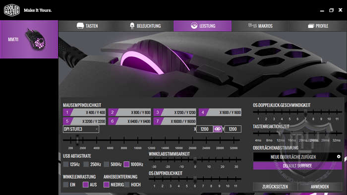Switch to the BELEUCHTUNG tab
Viewport: 347px width, 195px height.
tap(145, 26)
